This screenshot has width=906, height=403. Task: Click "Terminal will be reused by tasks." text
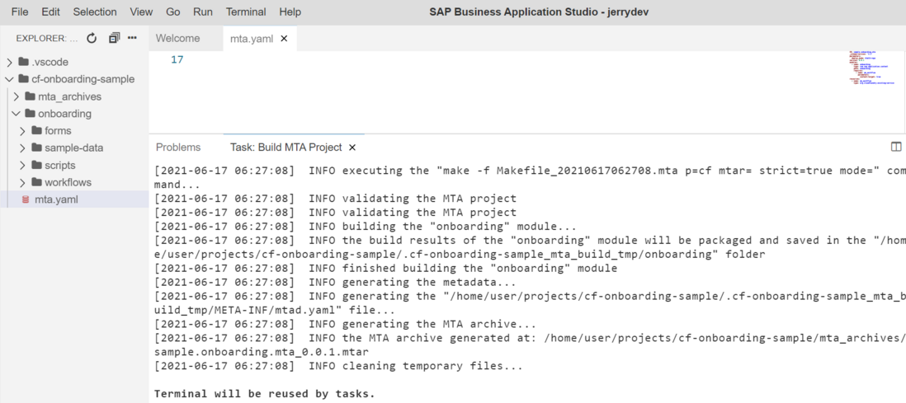point(265,394)
